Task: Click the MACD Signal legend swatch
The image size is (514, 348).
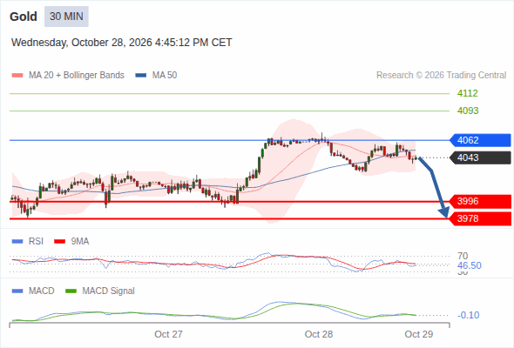Action: (71, 291)
